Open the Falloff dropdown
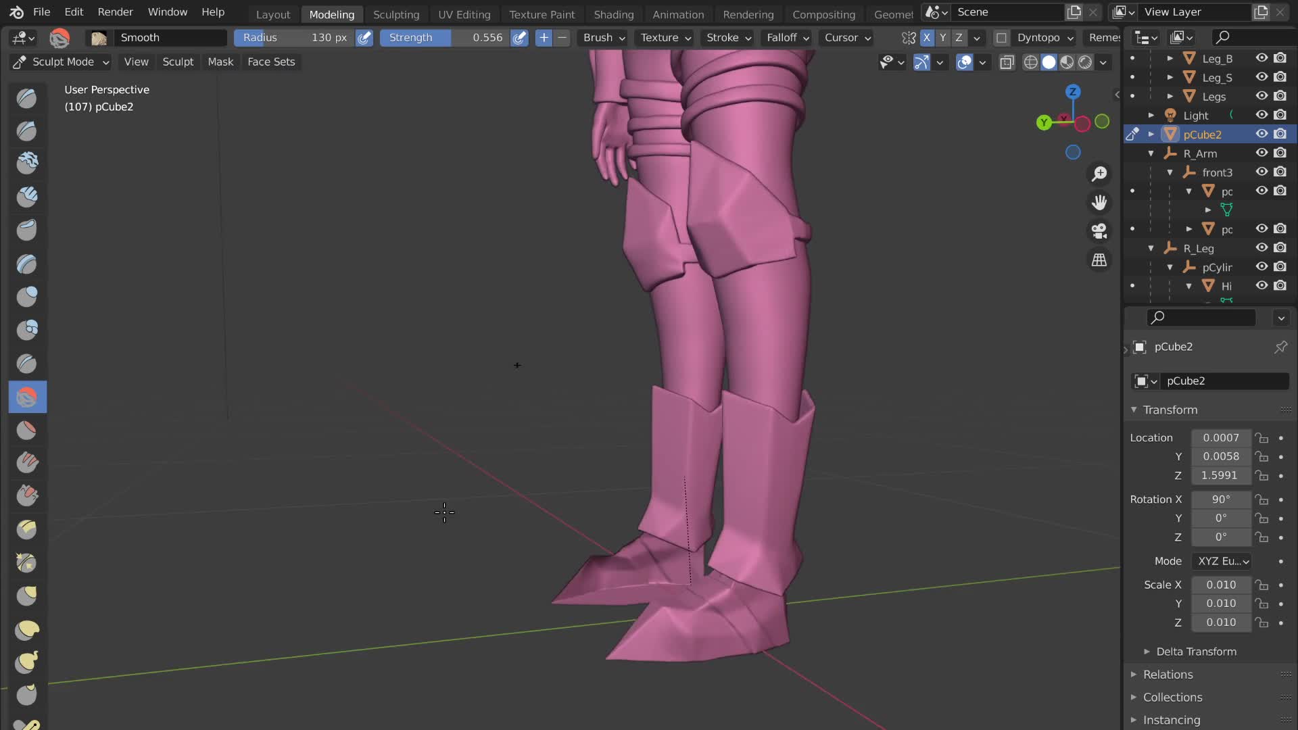The height and width of the screenshot is (730, 1298). click(x=786, y=38)
